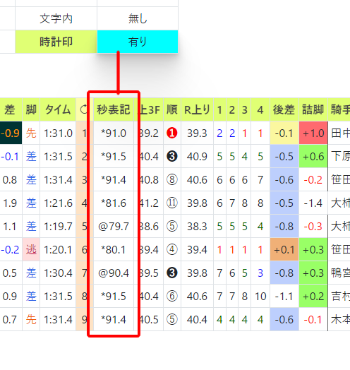Click the 1:20.1 time cell
Viewport: 350px width, 370px height.
point(58,250)
